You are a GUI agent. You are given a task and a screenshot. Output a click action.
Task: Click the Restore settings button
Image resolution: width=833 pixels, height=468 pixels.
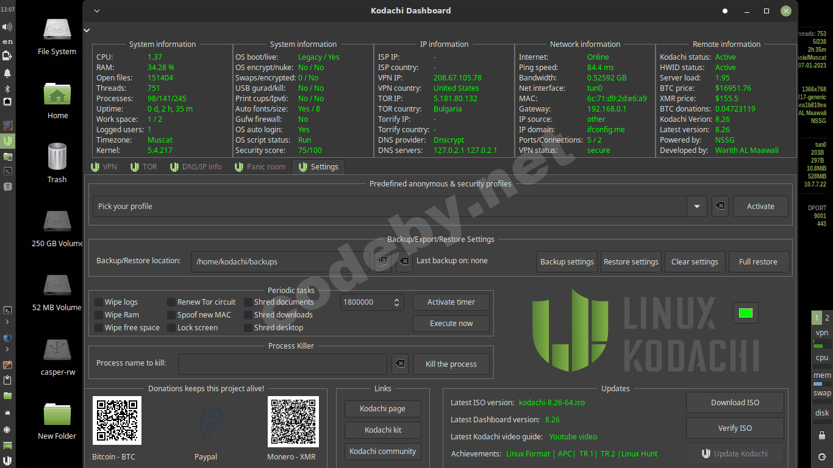tap(631, 261)
